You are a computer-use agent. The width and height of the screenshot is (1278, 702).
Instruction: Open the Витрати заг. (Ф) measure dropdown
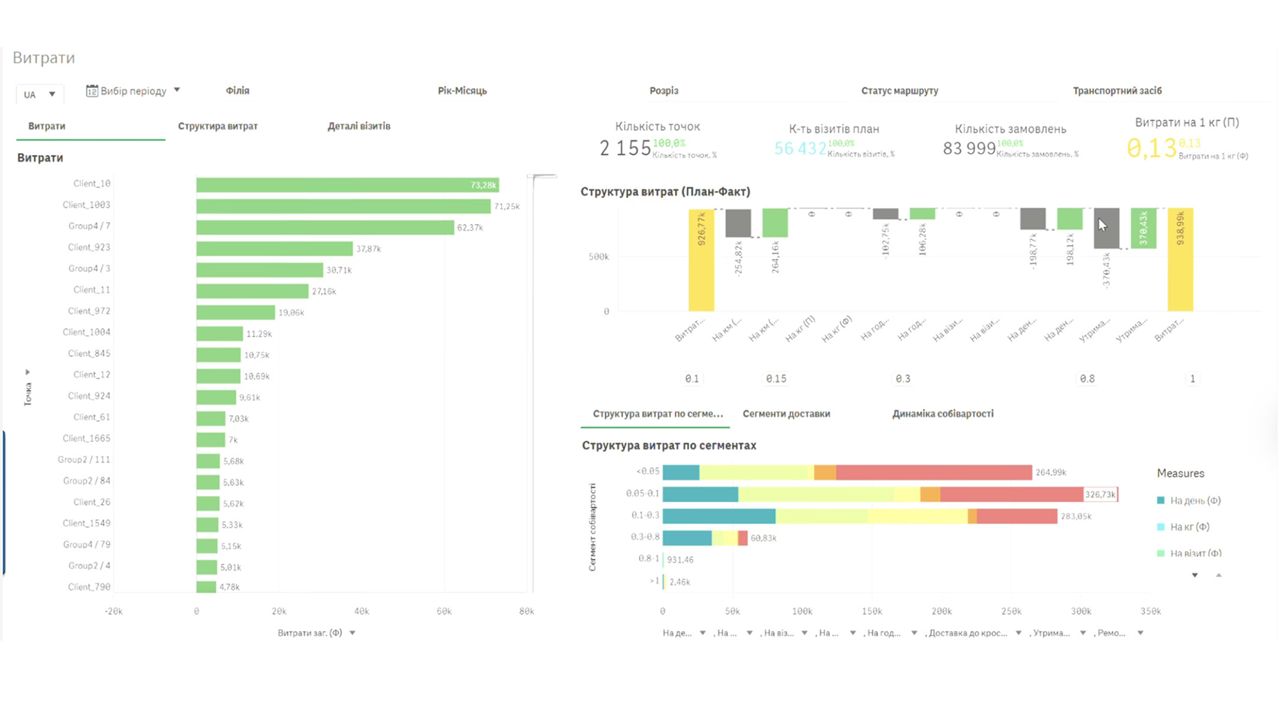[352, 633]
